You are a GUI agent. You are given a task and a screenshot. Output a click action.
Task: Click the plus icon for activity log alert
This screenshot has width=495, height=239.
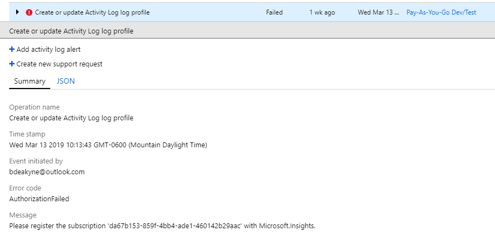pyautogui.click(x=12, y=50)
